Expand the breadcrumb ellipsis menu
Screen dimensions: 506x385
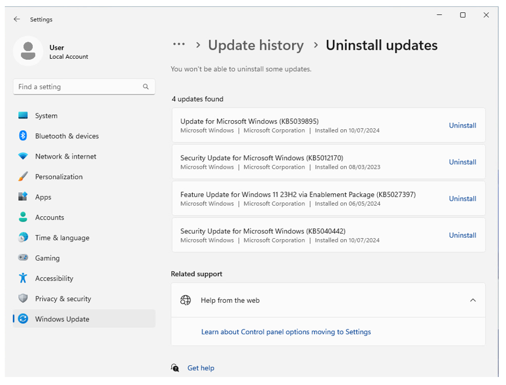click(x=179, y=45)
